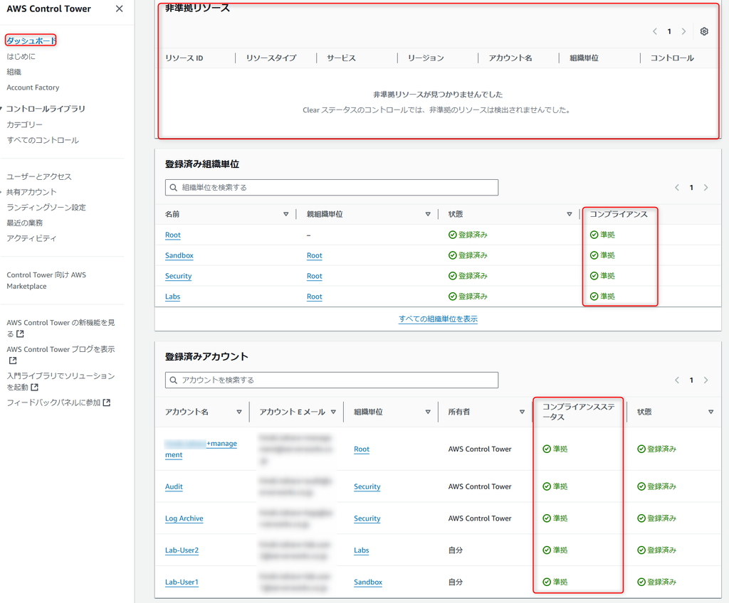Open Sandbox unit link in Lab-User1 row
Screen dimensions: 729x603
368,582
